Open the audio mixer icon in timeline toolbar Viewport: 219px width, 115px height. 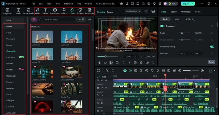tap(163, 71)
